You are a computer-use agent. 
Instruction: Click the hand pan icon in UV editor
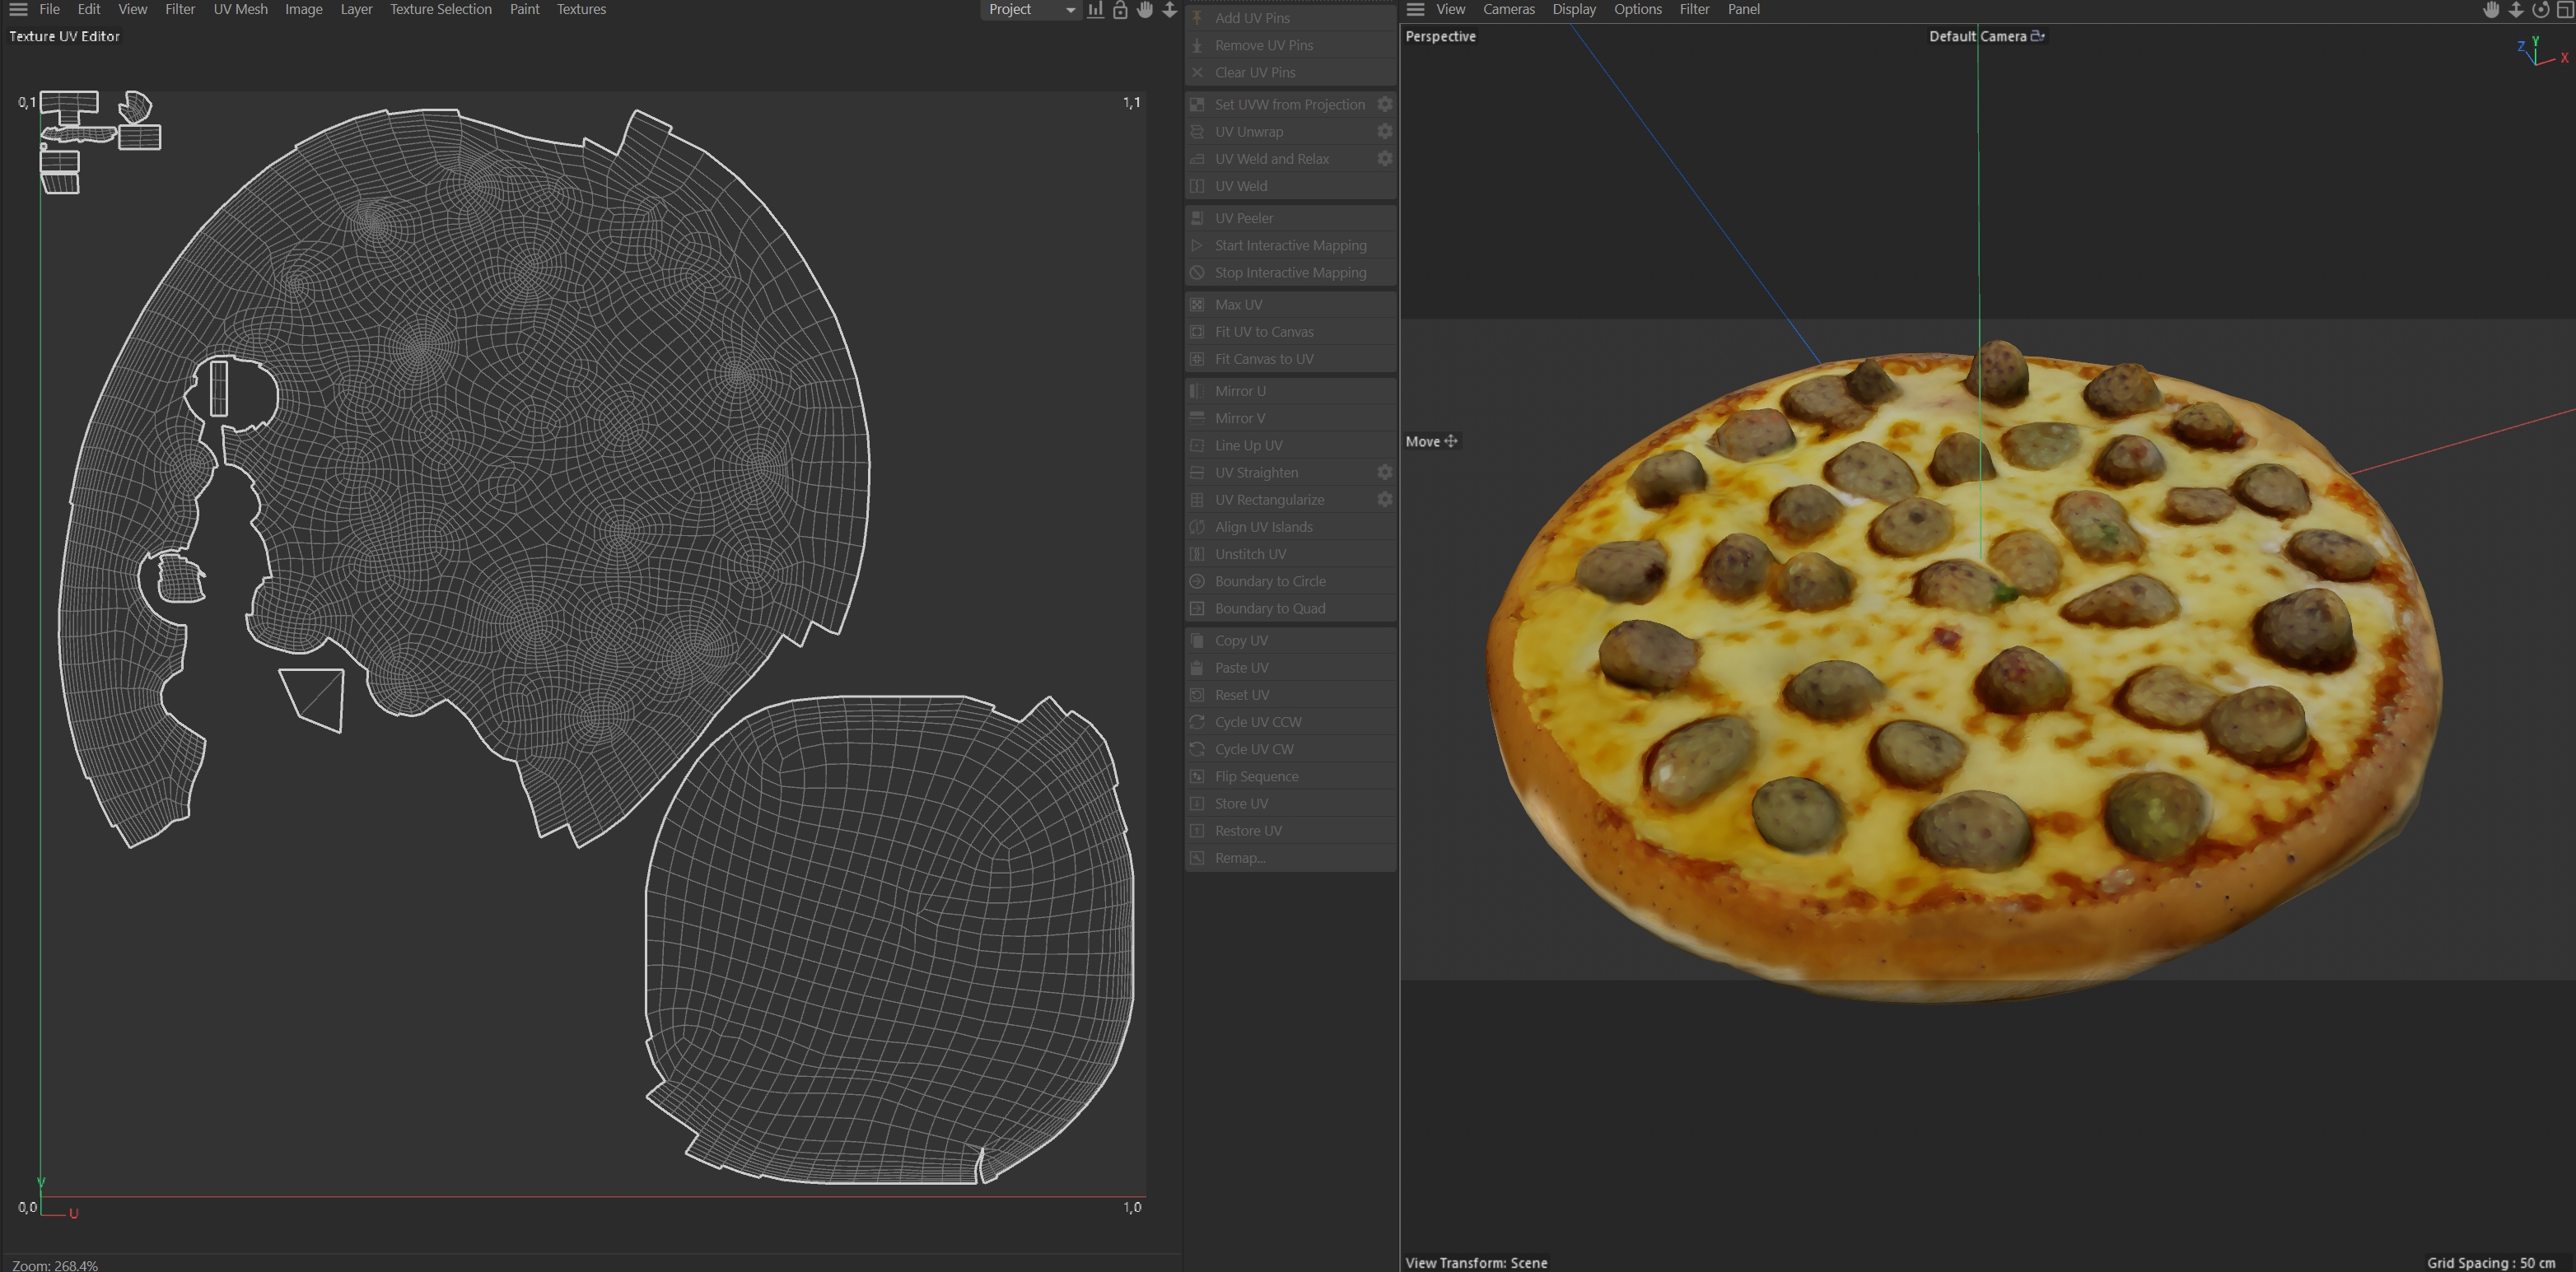1144,10
